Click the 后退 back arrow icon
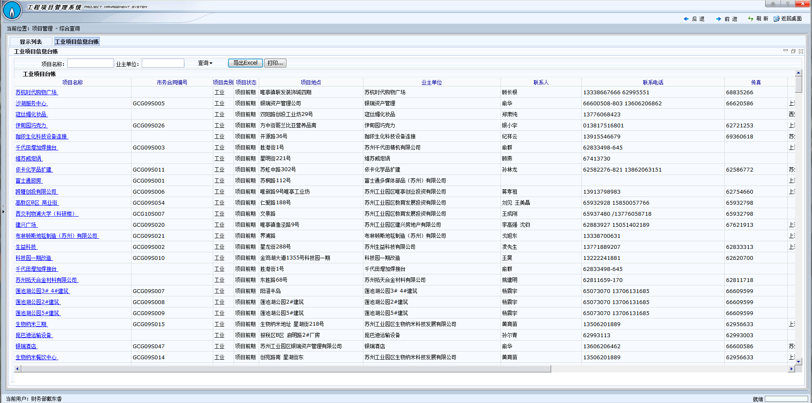Viewport: 812px width, 403px height. tap(686, 19)
